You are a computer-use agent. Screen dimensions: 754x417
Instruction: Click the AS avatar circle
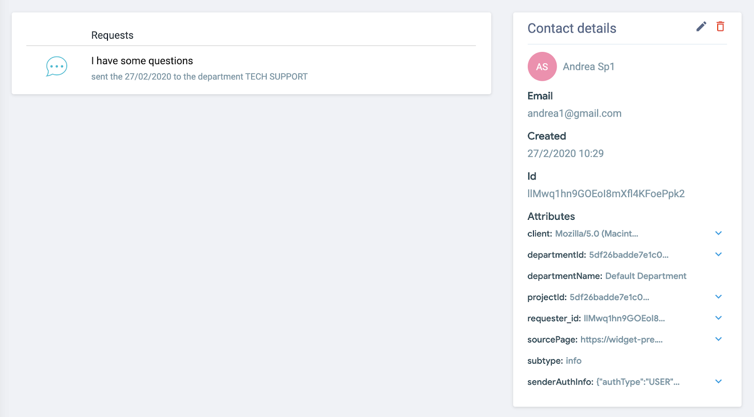(x=542, y=67)
